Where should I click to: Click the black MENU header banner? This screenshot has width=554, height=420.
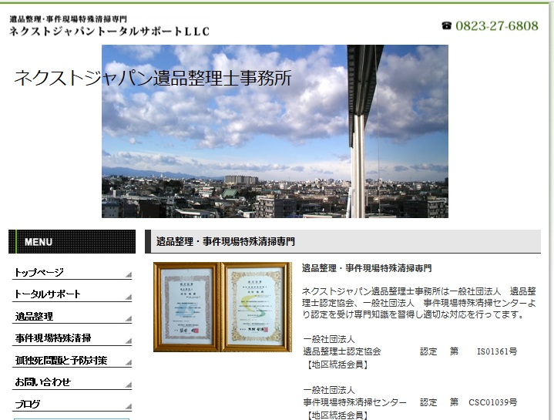point(72,242)
